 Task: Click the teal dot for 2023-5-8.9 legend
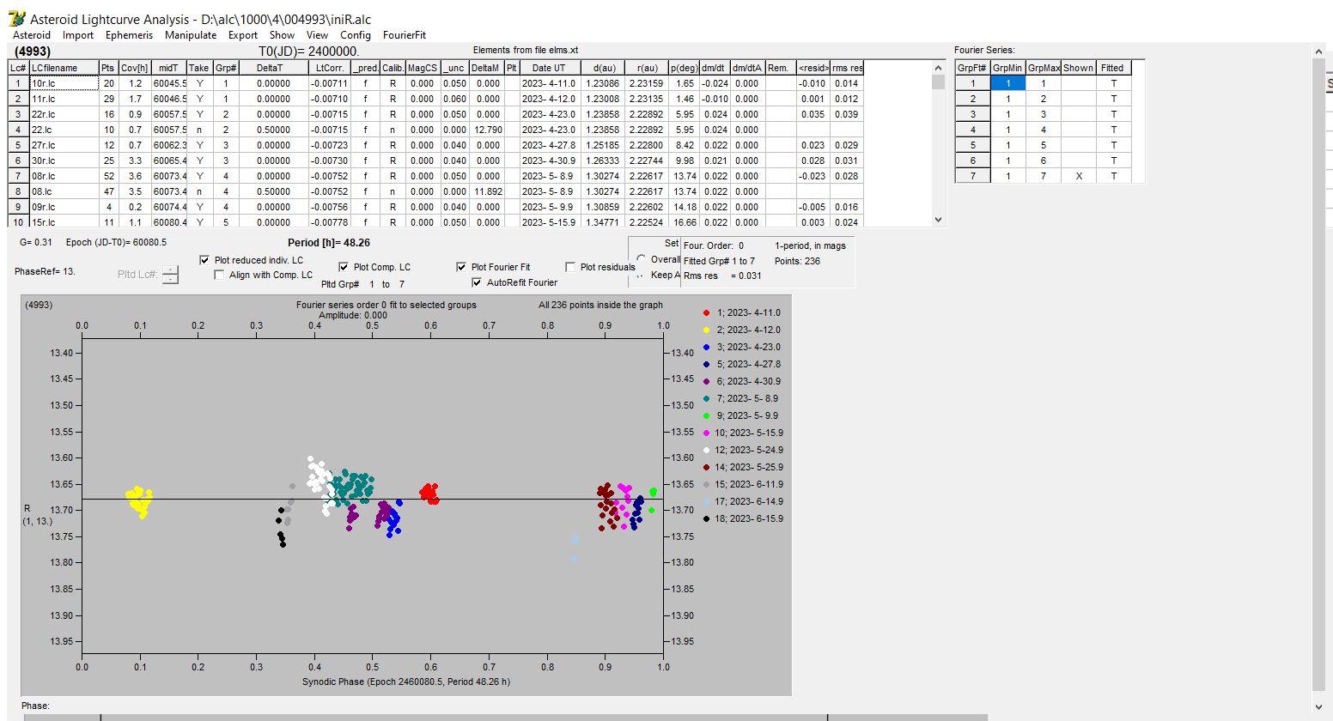coord(706,399)
